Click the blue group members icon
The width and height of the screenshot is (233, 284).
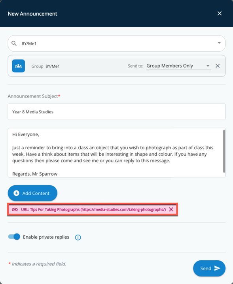pyautogui.click(x=19, y=66)
